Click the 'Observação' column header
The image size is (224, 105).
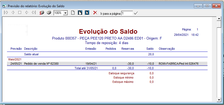click(x=167, y=49)
